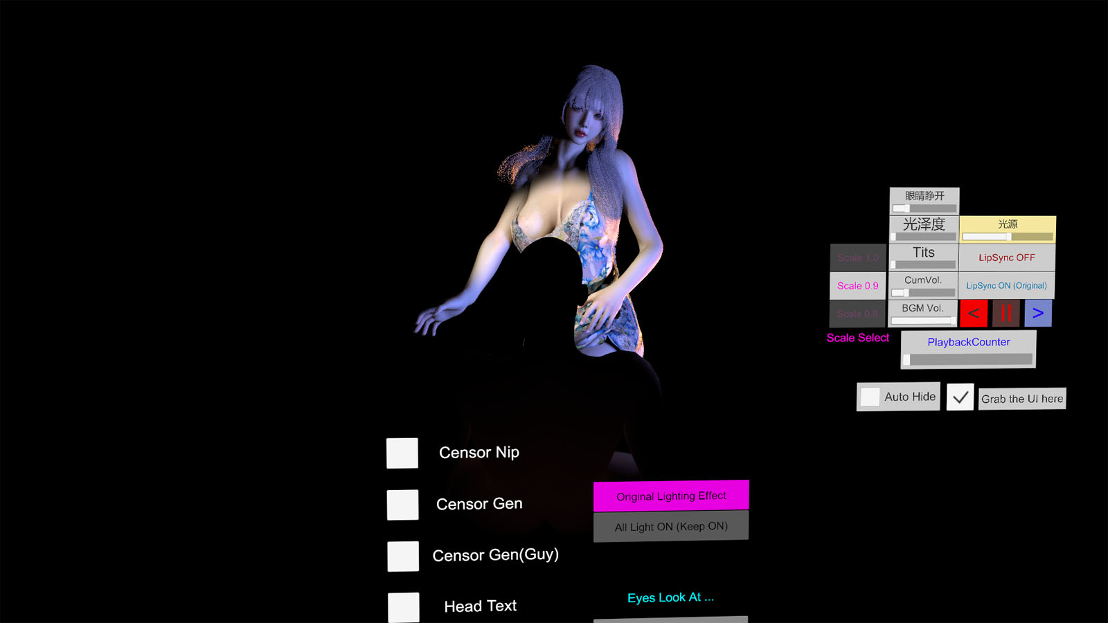Select Scale 0.9 option
This screenshot has height=623, width=1108.
(x=857, y=286)
